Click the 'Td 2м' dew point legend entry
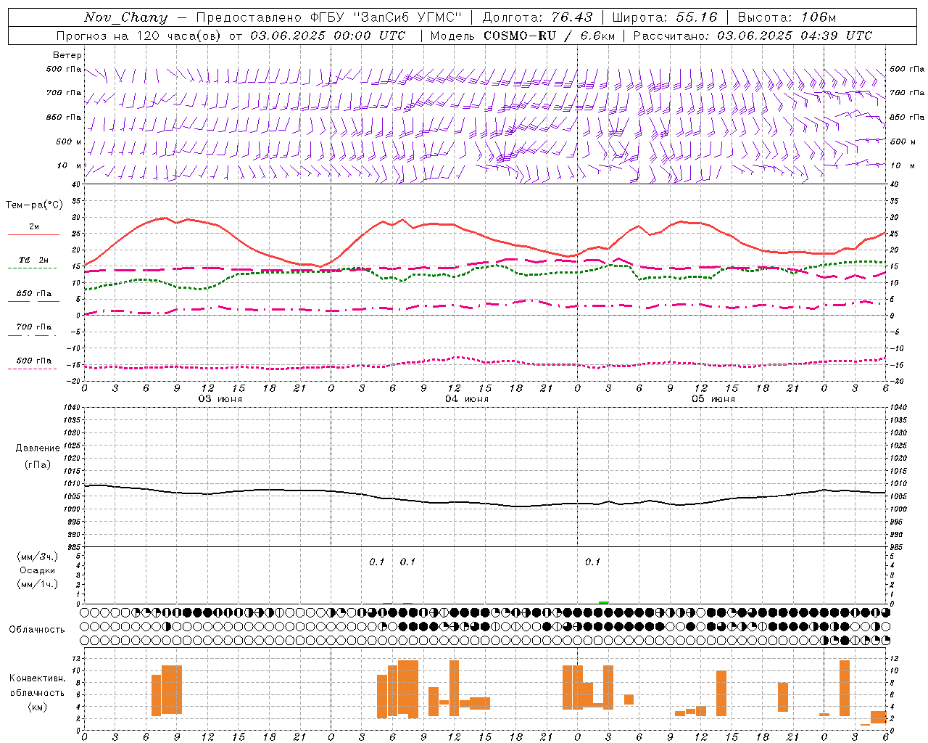This screenshot has height=743, width=928. pos(34,260)
